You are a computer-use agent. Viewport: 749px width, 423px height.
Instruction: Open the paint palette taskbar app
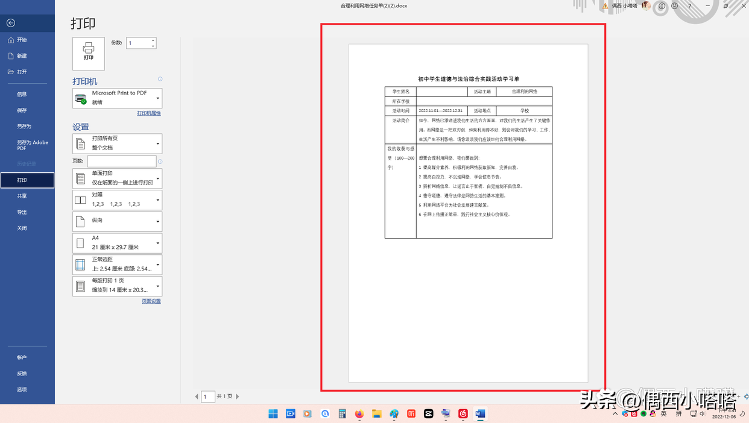(394, 414)
